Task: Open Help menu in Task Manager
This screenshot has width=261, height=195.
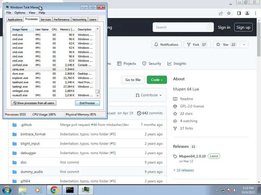Action: point(42,13)
